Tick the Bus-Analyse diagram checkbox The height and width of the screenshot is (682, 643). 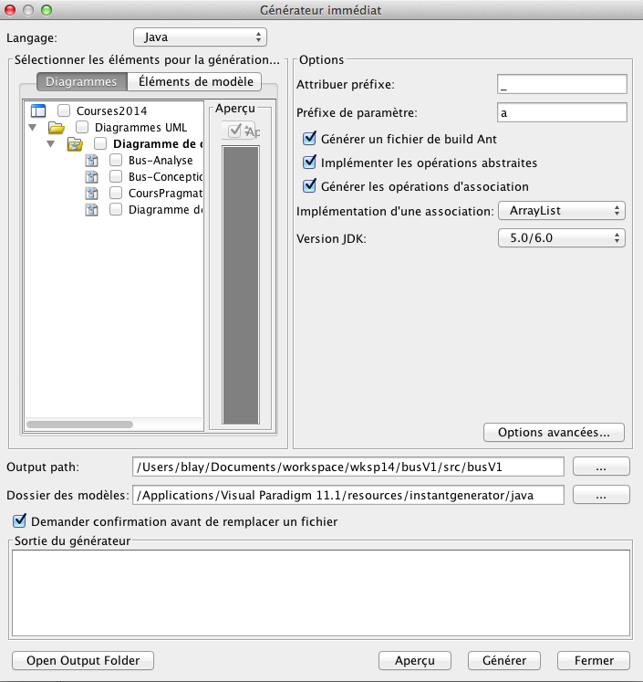[x=116, y=160]
